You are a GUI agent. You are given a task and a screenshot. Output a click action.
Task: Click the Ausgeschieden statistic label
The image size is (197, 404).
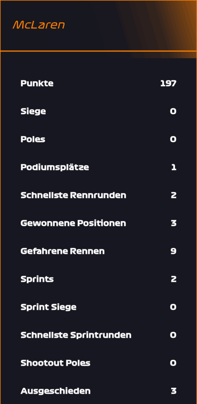click(x=56, y=391)
